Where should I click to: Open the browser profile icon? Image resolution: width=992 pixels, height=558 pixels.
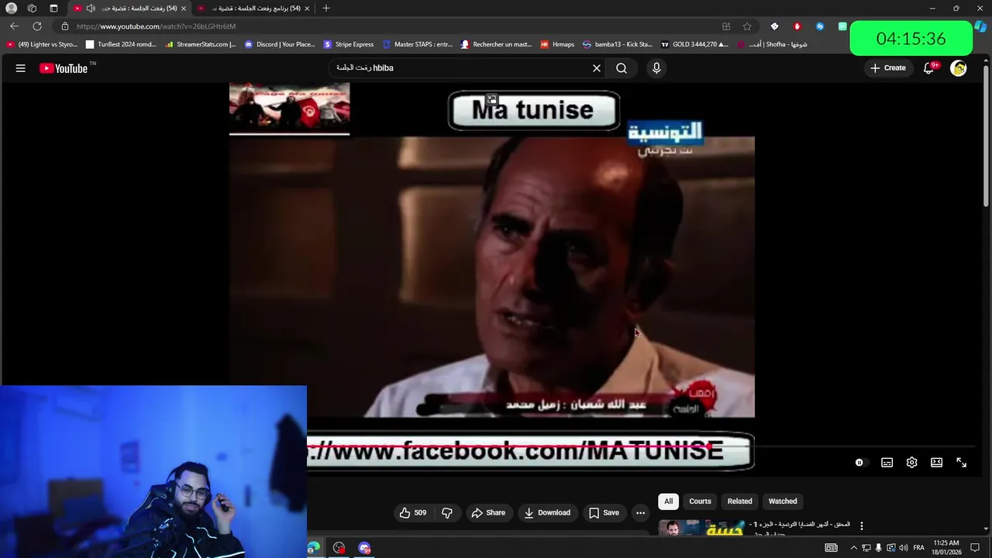11,9
